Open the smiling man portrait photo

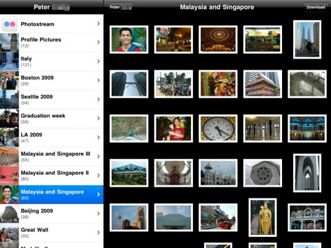click(x=129, y=39)
